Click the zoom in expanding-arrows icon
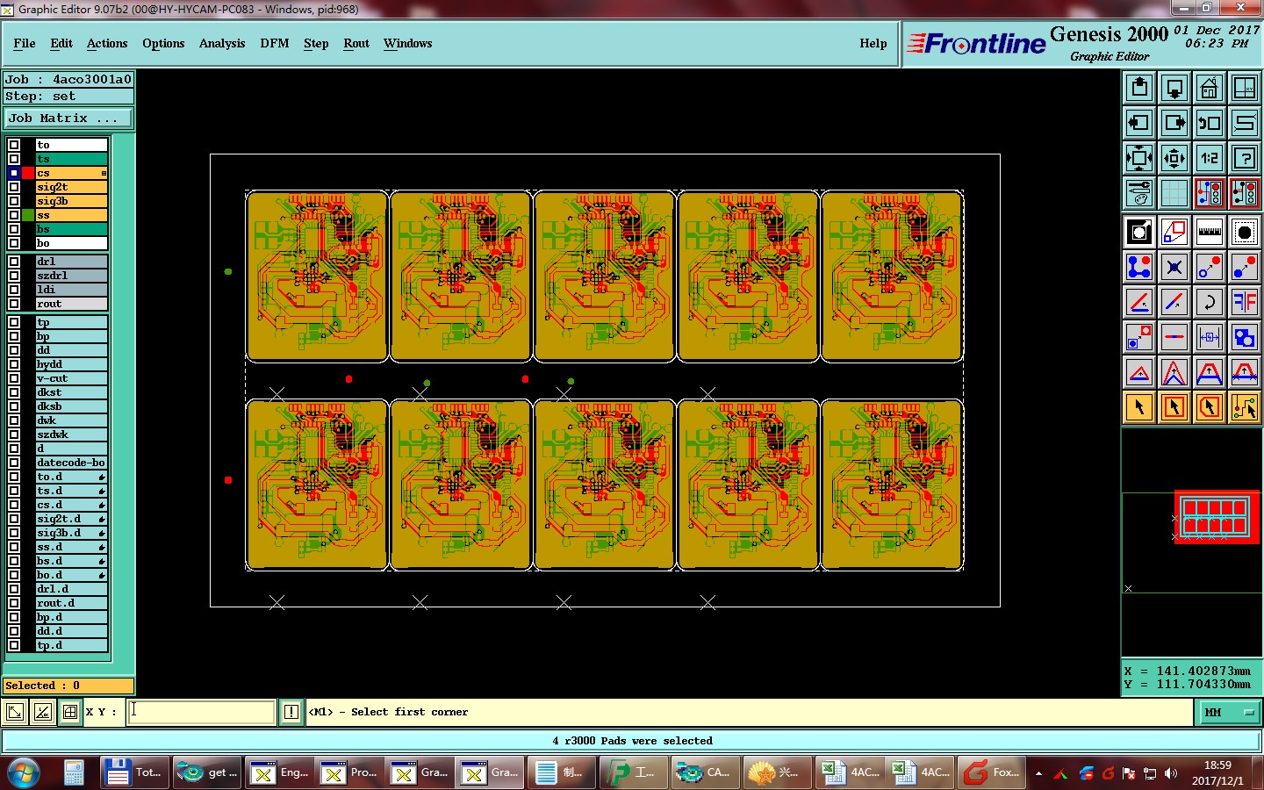 [x=1139, y=158]
